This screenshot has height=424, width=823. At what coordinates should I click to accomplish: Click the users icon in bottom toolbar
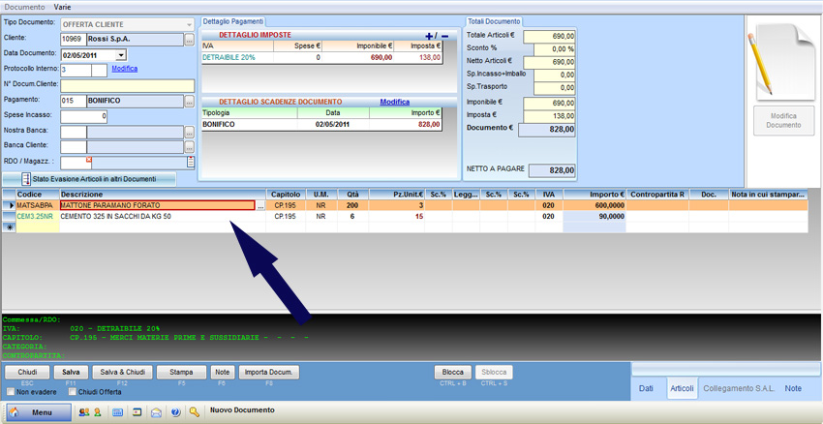pos(83,412)
